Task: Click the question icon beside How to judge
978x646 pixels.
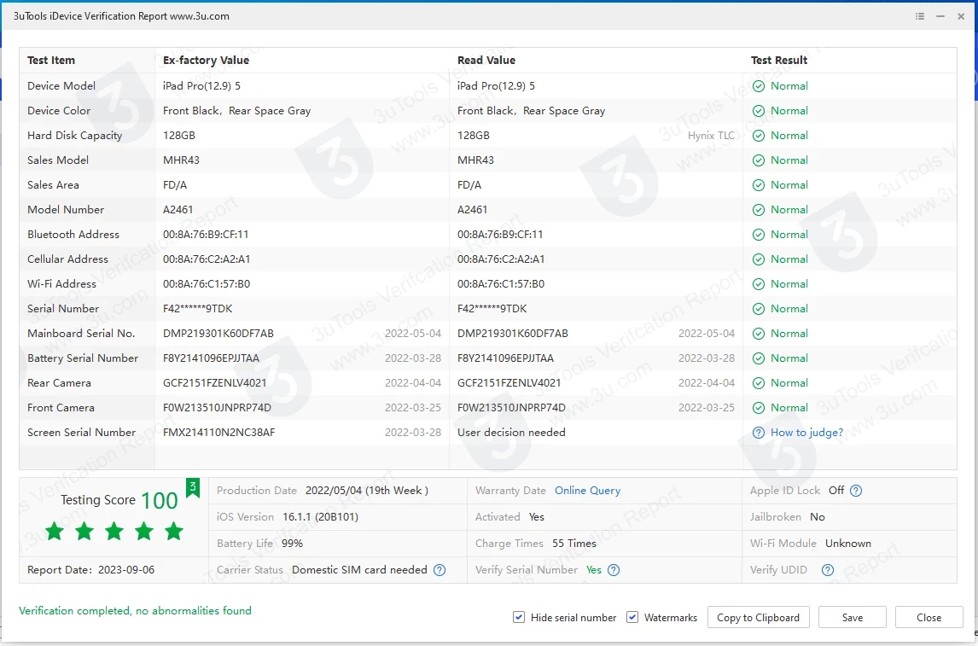Action: click(x=759, y=433)
